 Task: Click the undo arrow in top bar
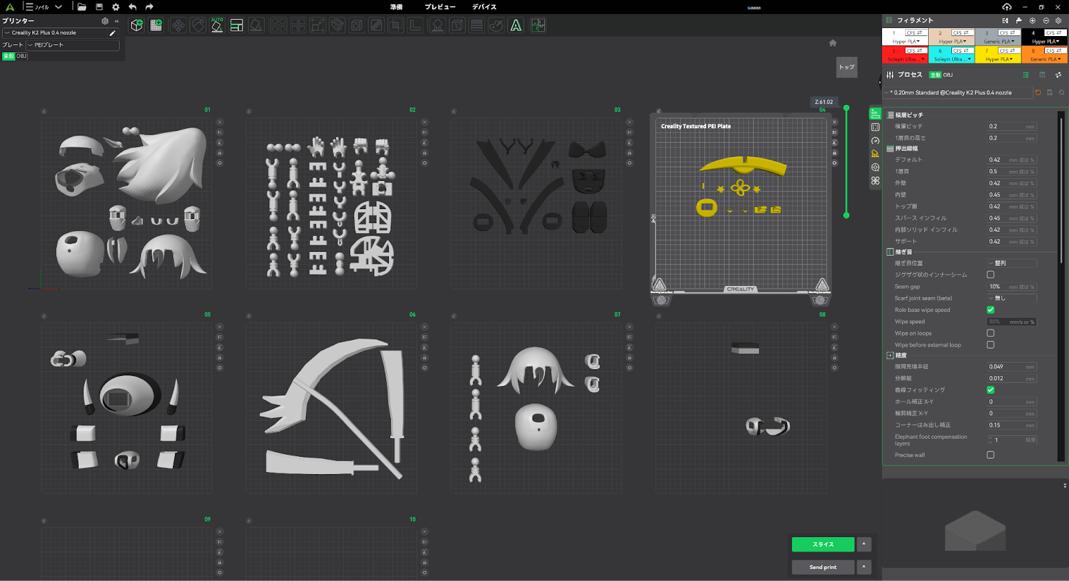point(132,7)
